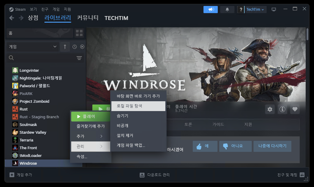Image resolution: width=314 pixels, height=187 pixels.
Task: Open the notifications bell
Action: click(x=227, y=10)
